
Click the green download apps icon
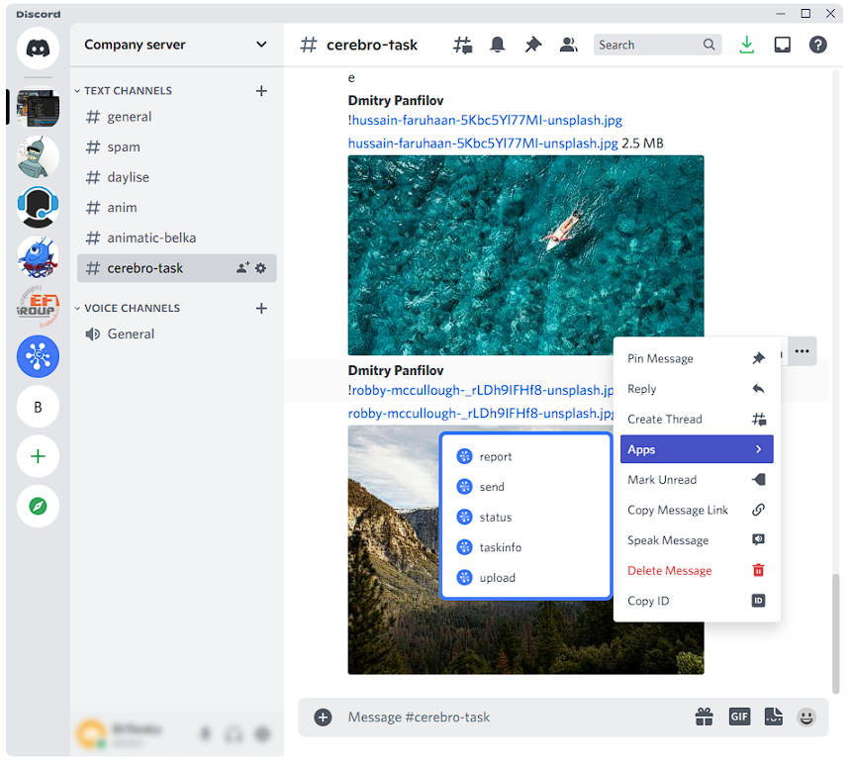[747, 46]
